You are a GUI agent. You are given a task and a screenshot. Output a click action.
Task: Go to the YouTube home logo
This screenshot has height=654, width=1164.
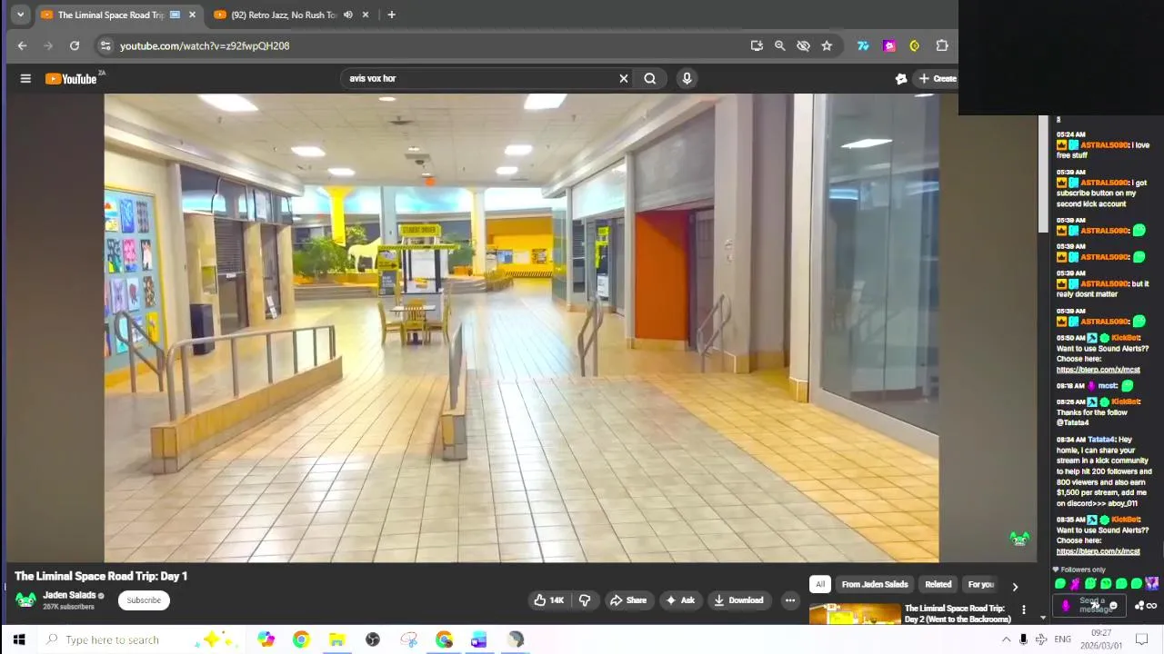(x=72, y=79)
